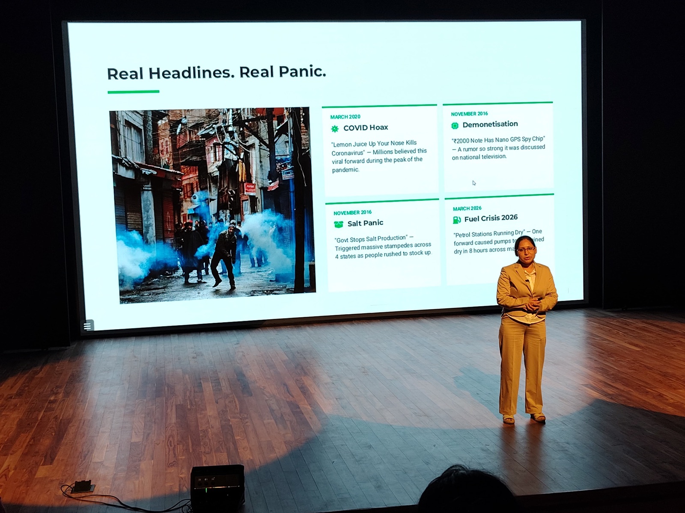Click the Salt Panic box icon
Image resolution: width=685 pixels, height=513 pixels.
(339, 224)
